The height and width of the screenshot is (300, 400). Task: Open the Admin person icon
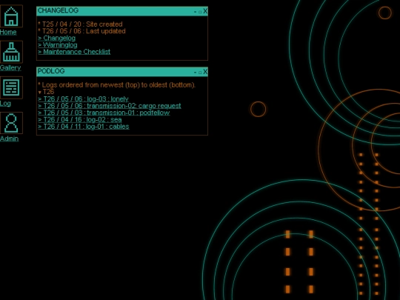[11, 123]
